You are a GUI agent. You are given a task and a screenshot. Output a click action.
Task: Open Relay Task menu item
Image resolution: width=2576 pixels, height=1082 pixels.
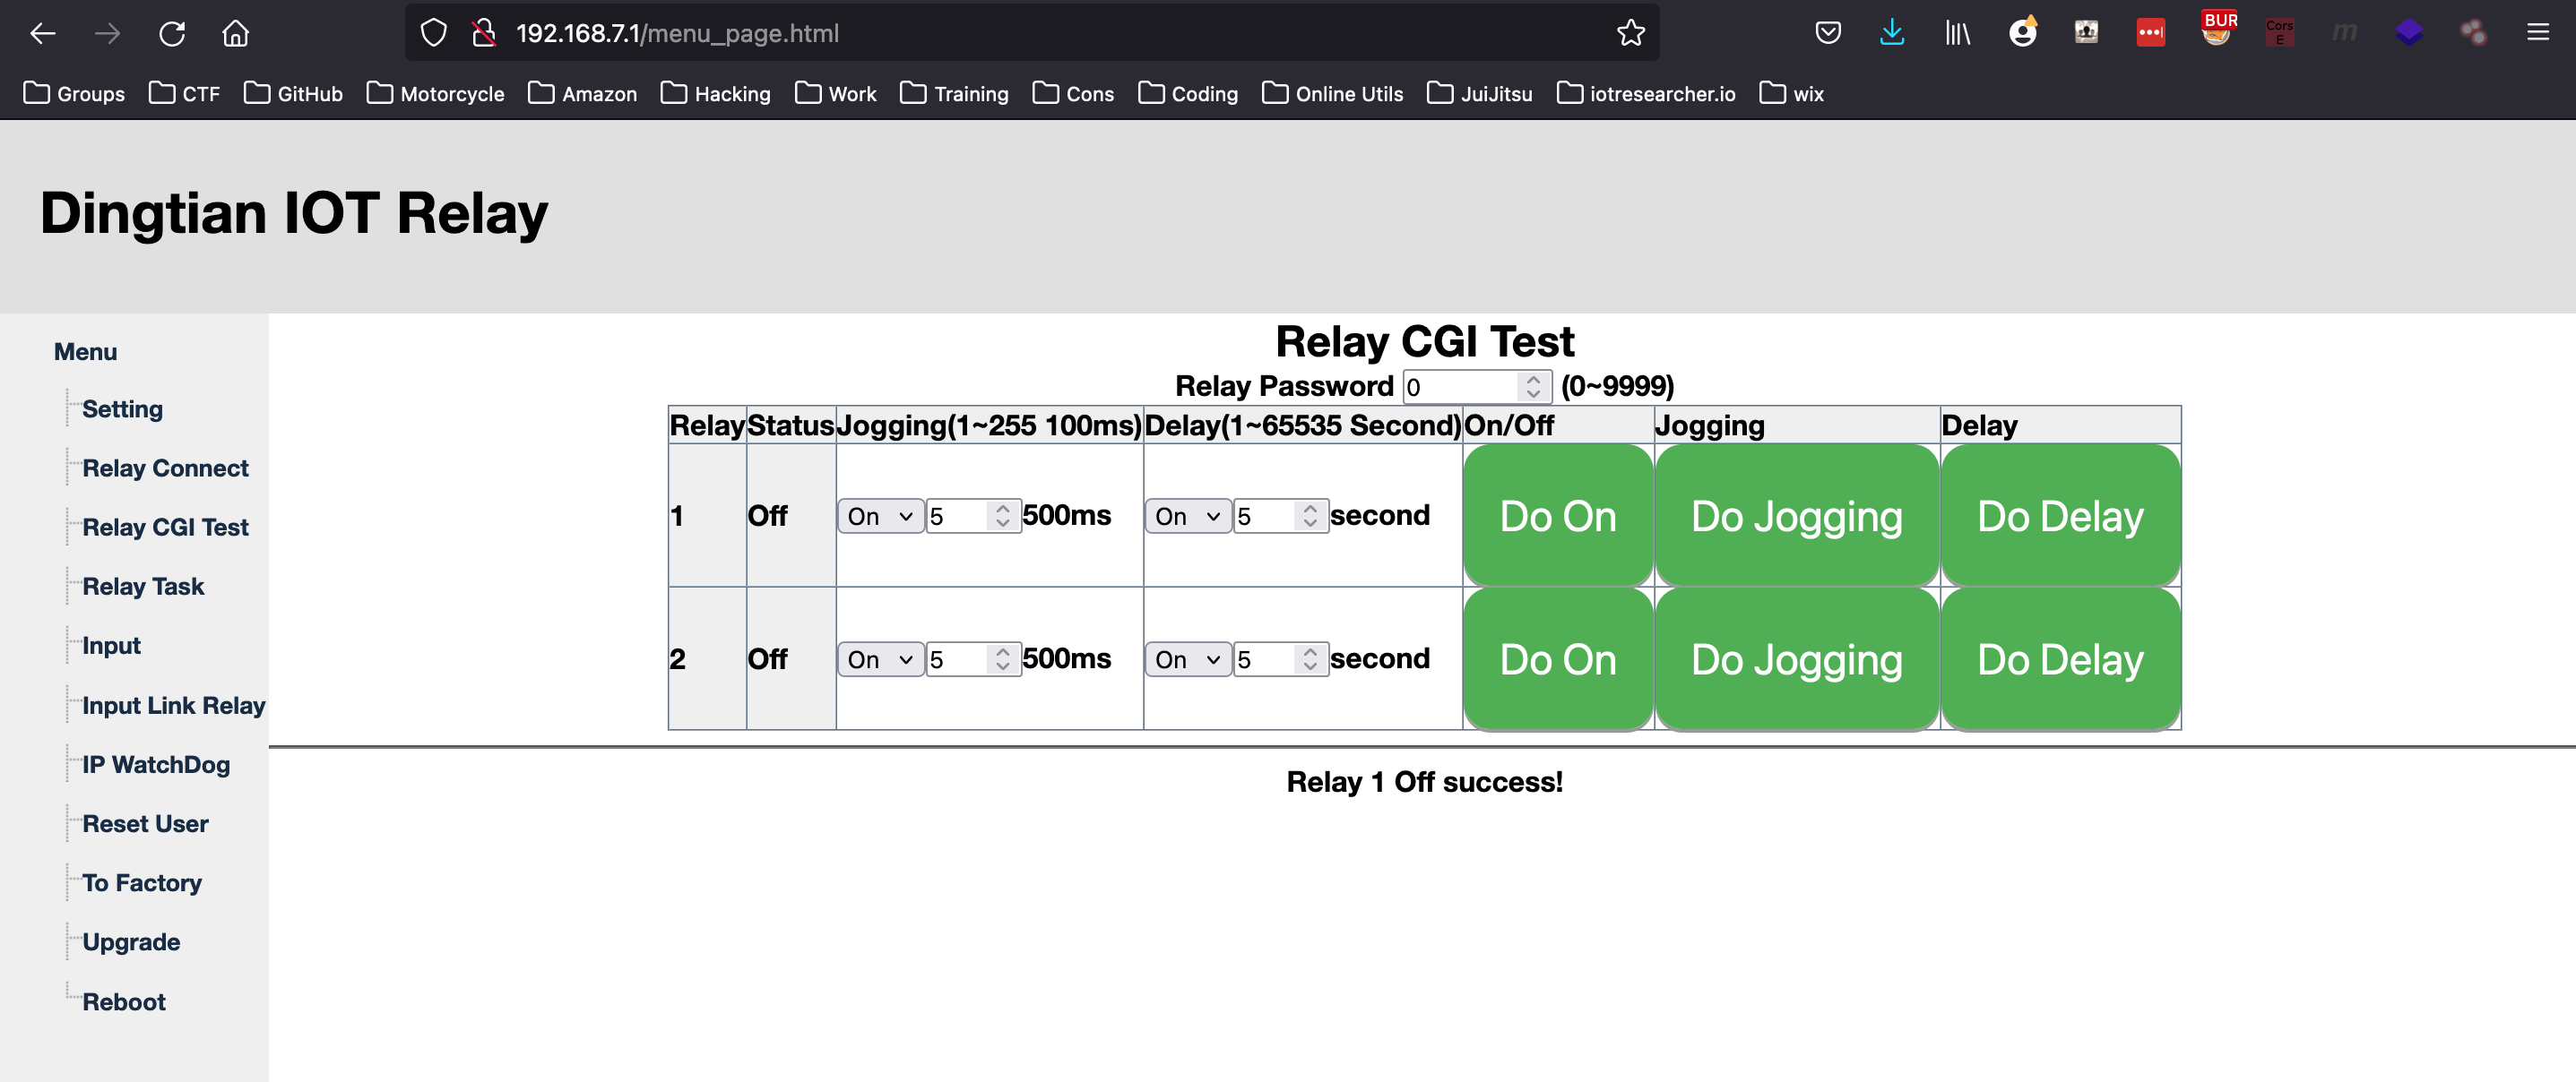tap(143, 587)
